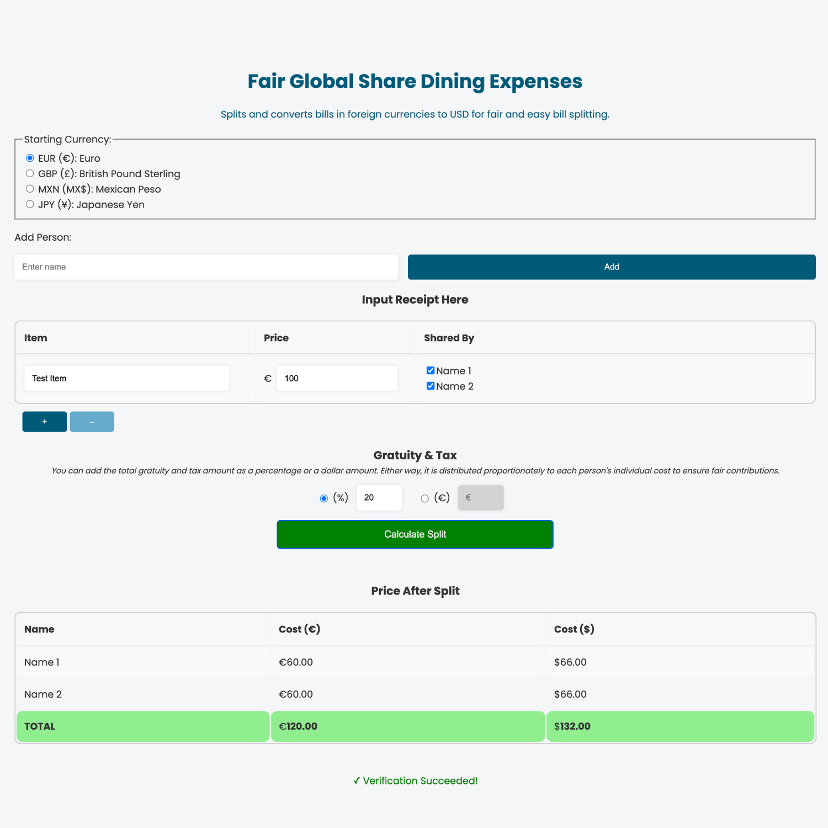Screen dimensions: 828x828
Task: Click the price field showing 100
Action: point(337,379)
